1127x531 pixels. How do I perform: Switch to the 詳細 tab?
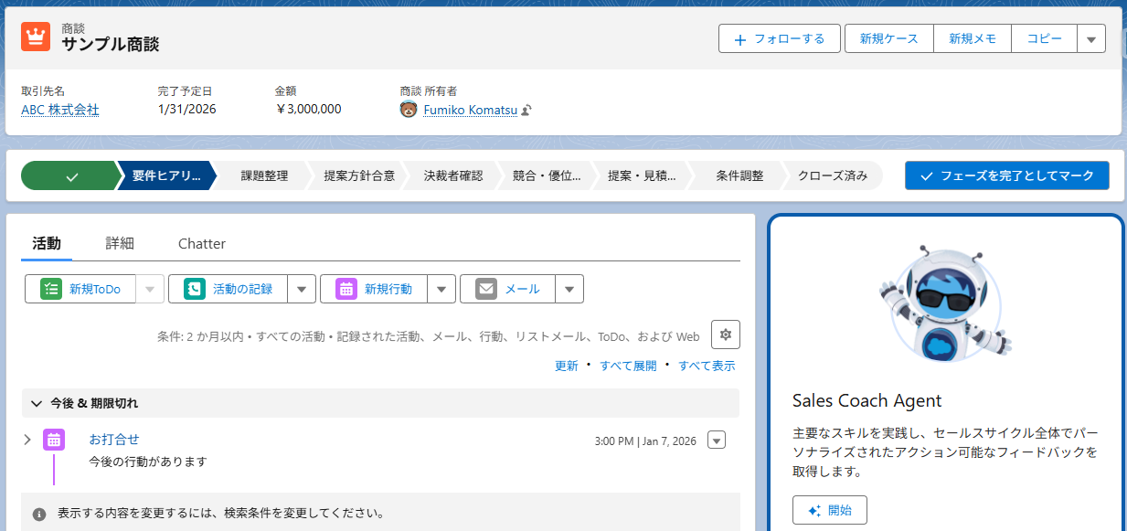coord(122,243)
